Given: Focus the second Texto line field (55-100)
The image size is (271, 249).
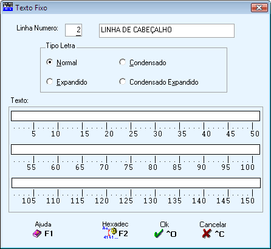Looking at the screenshot, I should [135, 149].
